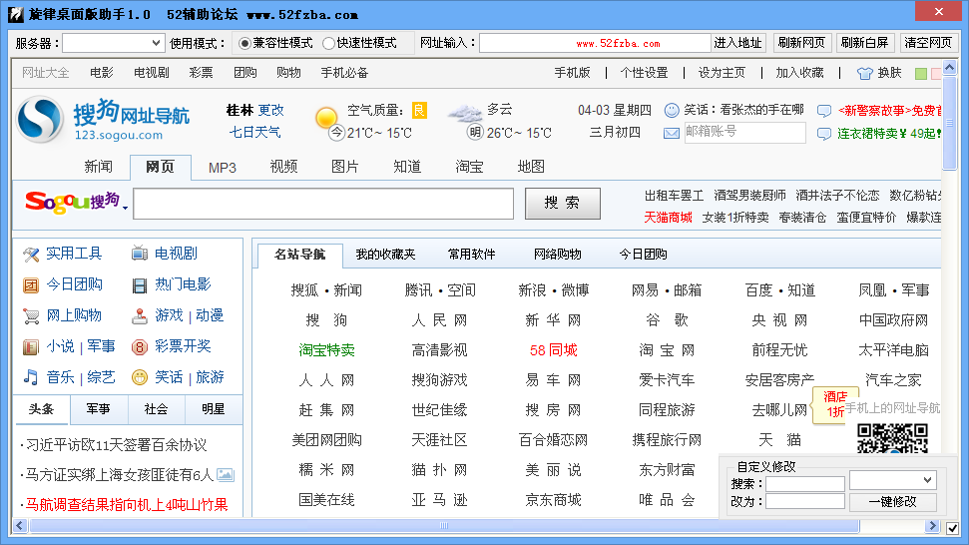969x545 pixels.
Task: Click the 改为 field in 自定义修改
Action: (805, 501)
